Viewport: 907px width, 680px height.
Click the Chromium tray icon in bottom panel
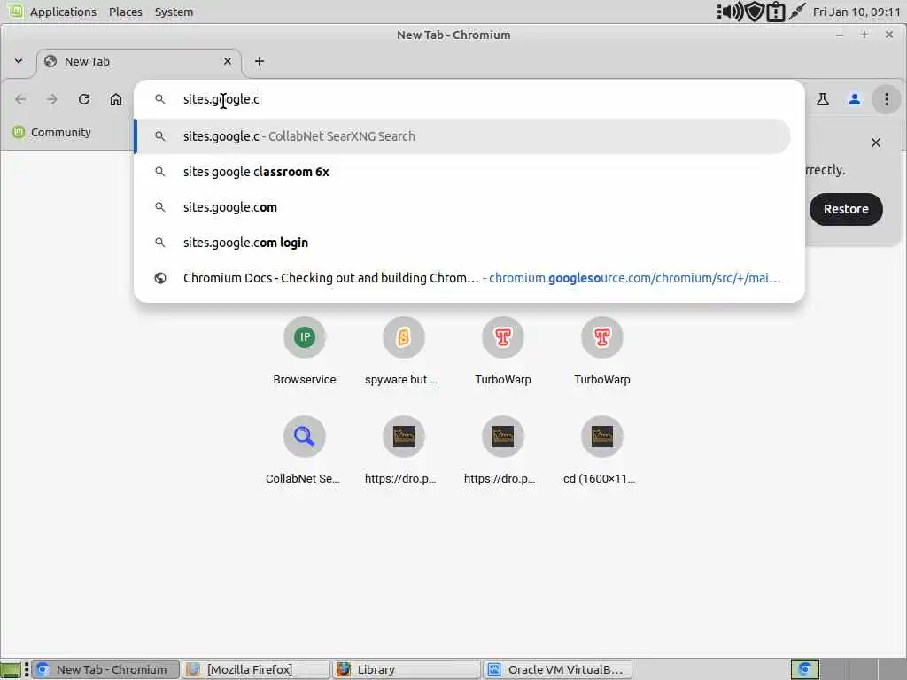coord(804,669)
